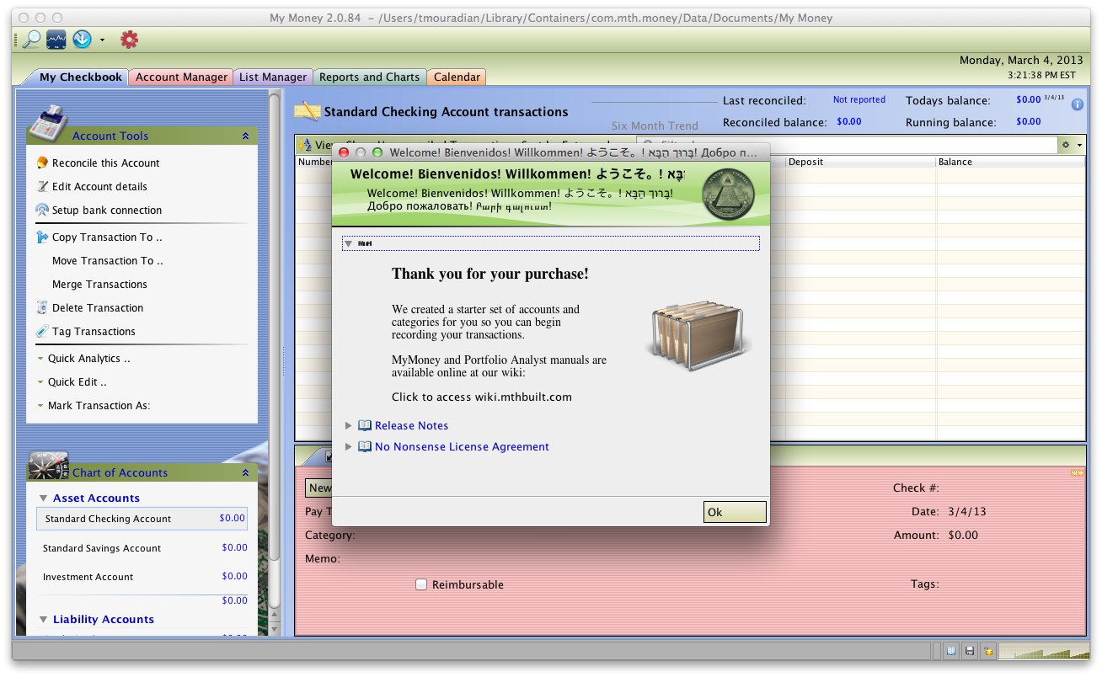
Task: Open the Release Notes link
Action: [411, 425]
